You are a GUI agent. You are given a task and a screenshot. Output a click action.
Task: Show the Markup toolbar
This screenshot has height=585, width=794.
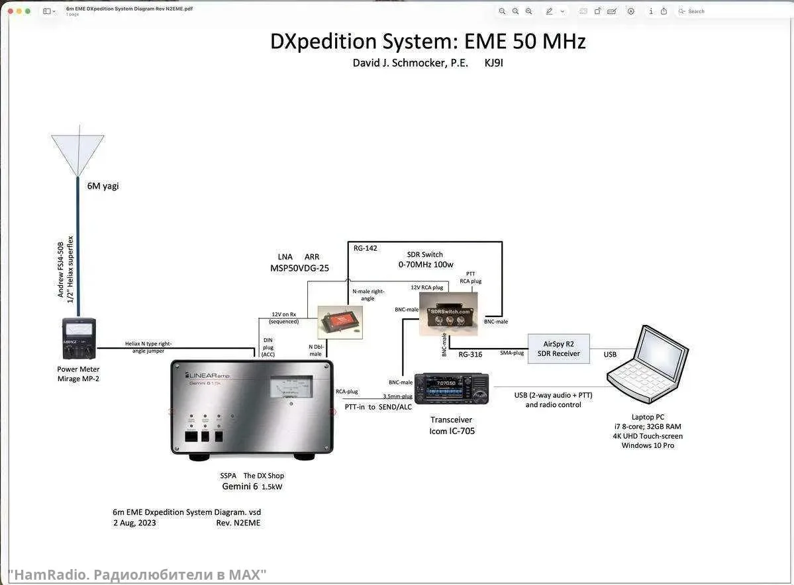point(631,11)
